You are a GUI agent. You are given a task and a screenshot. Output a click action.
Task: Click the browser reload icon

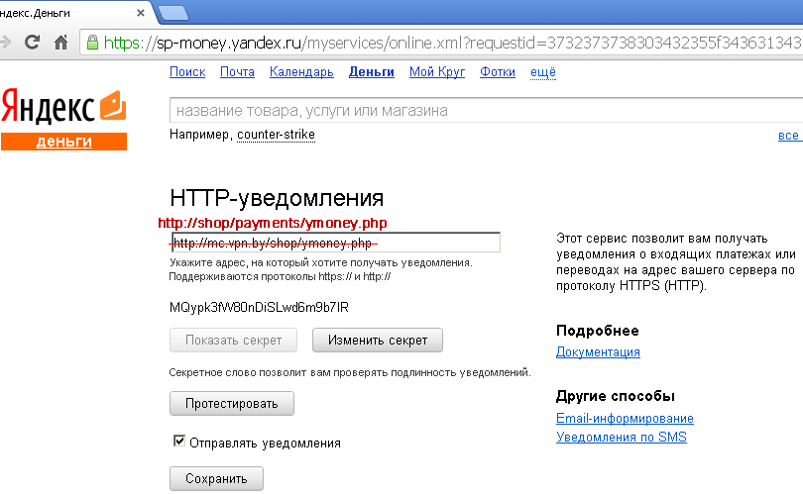click(x=32, y=43)
